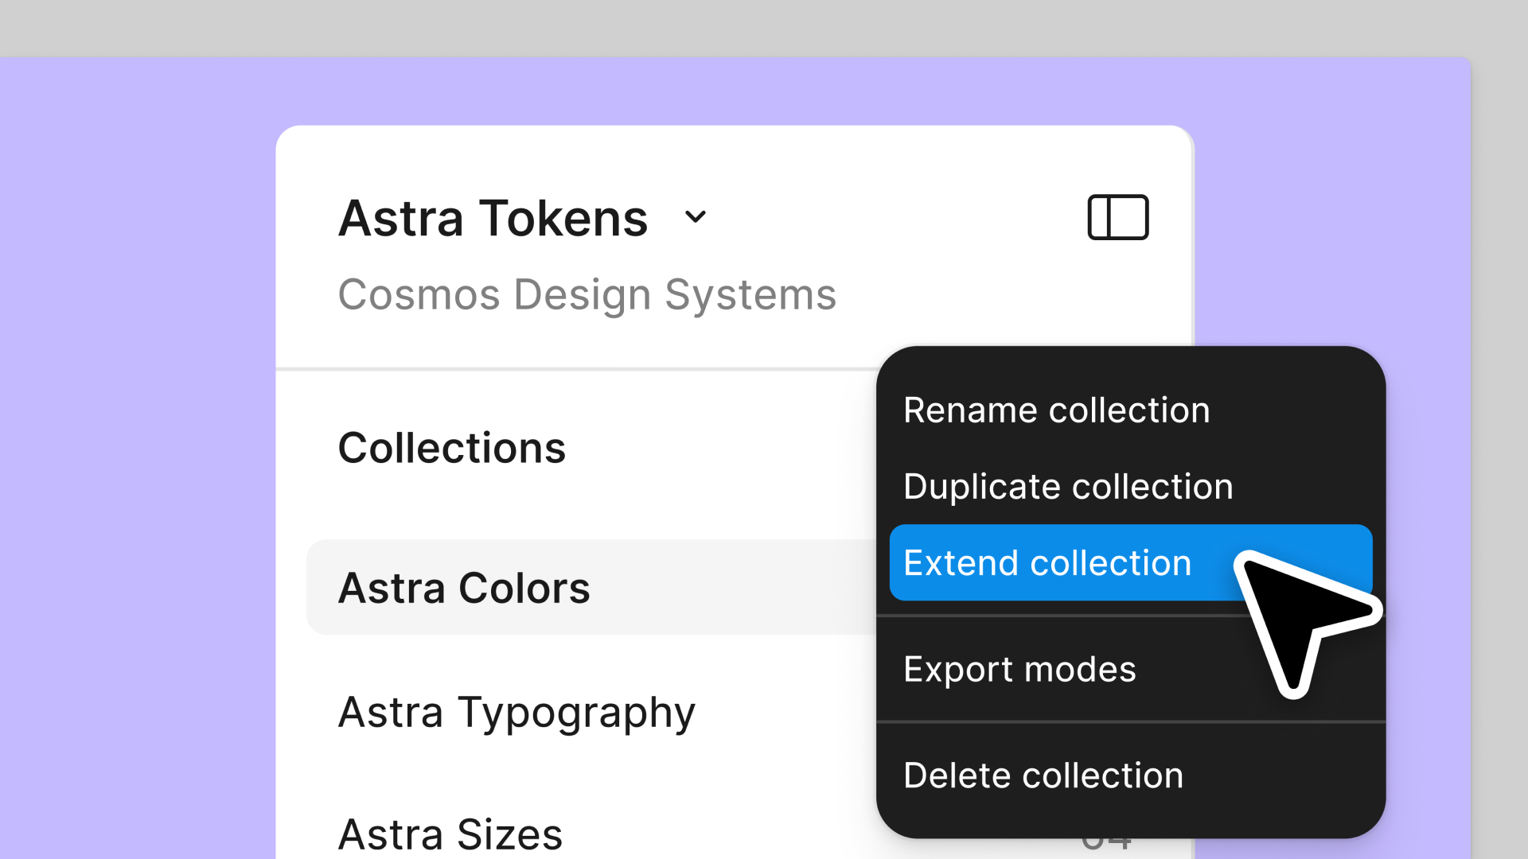The image size is (1528, 859).
Task: Click the split-panel view icon top right
Action: click(x=1117, y=216)
